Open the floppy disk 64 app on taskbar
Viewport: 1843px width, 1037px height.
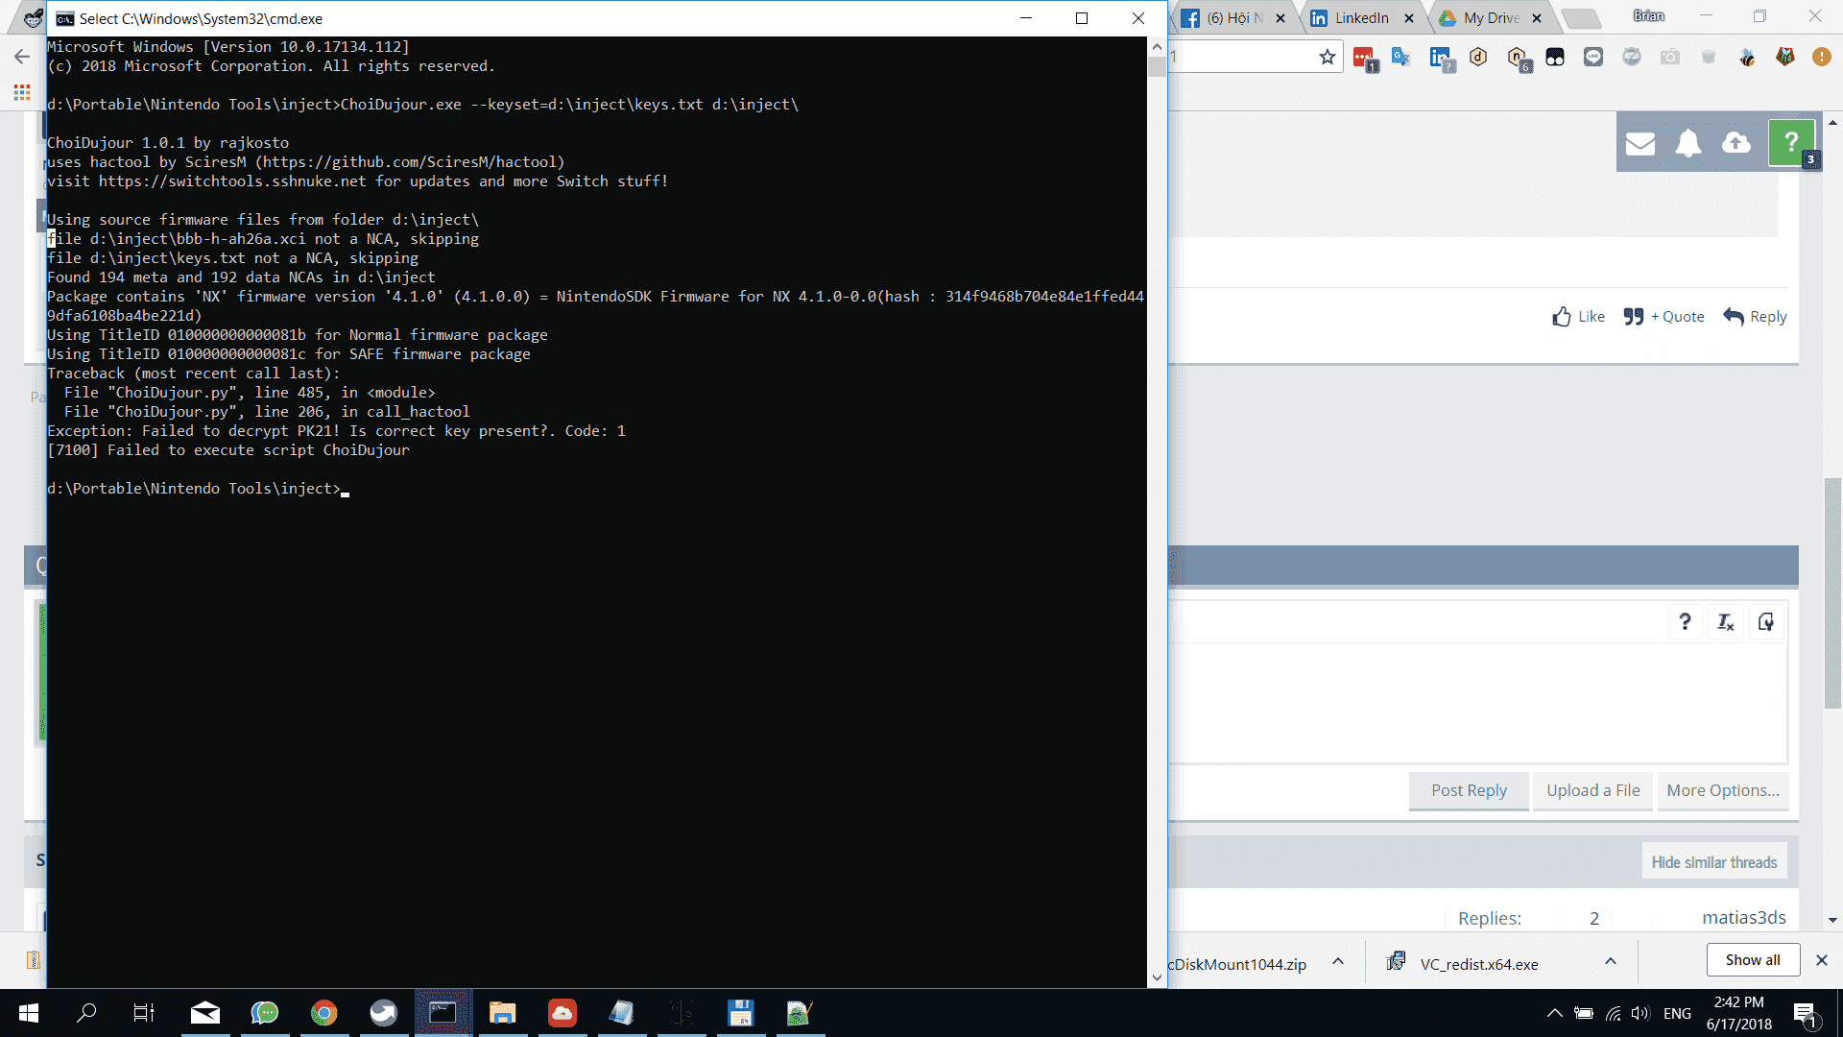coord(740,1013)
